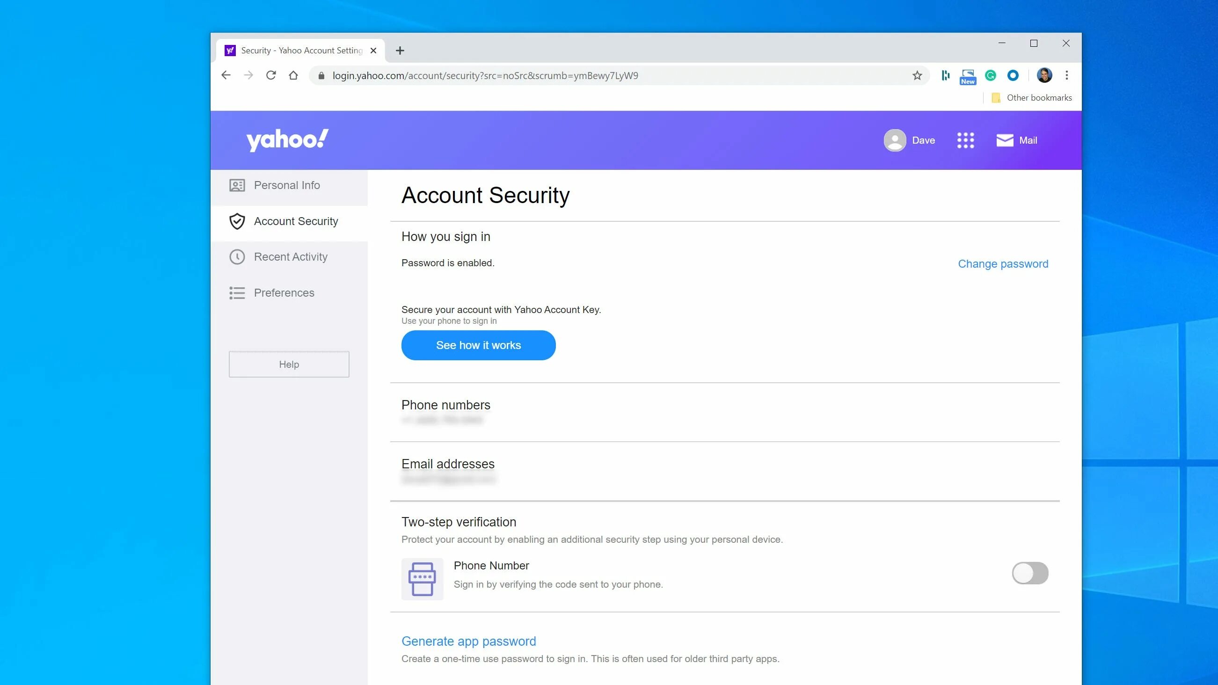The image size is (1218, 685).
Task: Click See how it works button
Action: pyautogui.click(x=478, y=344)
